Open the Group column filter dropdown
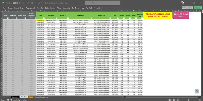 pos(8,18)
